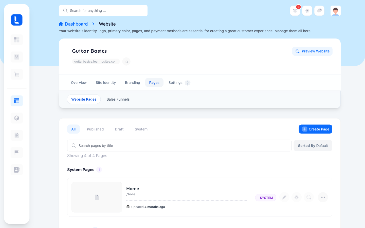Click the SYSTEM badge on Home page
Image resolution: width=365 pixels, height=228 pixels.
coord(266,198)
